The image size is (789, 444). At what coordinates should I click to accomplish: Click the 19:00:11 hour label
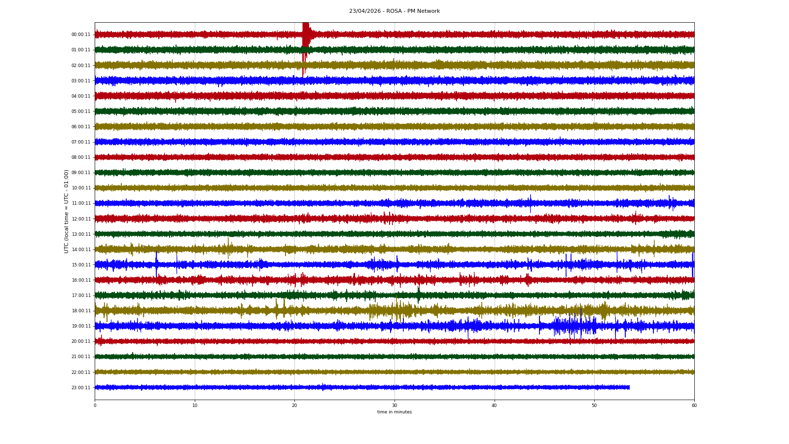tap(81, 326)
